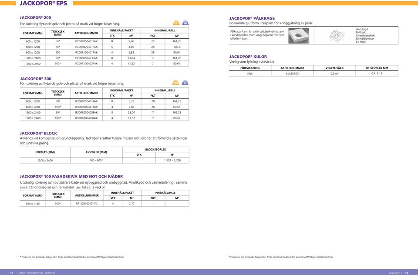Click article number JP200R100403PAK
The width and height of the screenshot is (418, 275).
pyautogui.click(x=86, y=64)
